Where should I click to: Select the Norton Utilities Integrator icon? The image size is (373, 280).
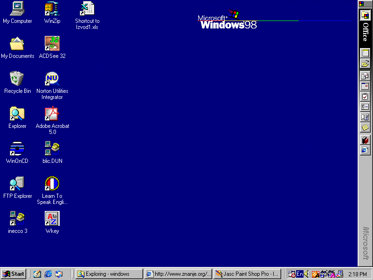pyautogui.click(x=52, y=78)
